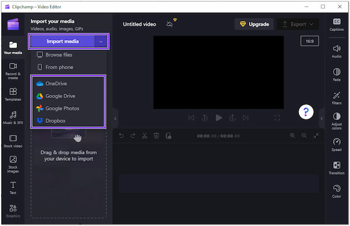350x226 pixels.
Task: Zoom out on the timeline
Action: click(x=304, y=136)
